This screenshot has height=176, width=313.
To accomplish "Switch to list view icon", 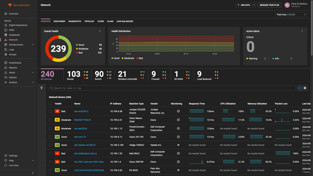I will pyautogui.click(x=300, y=88).
